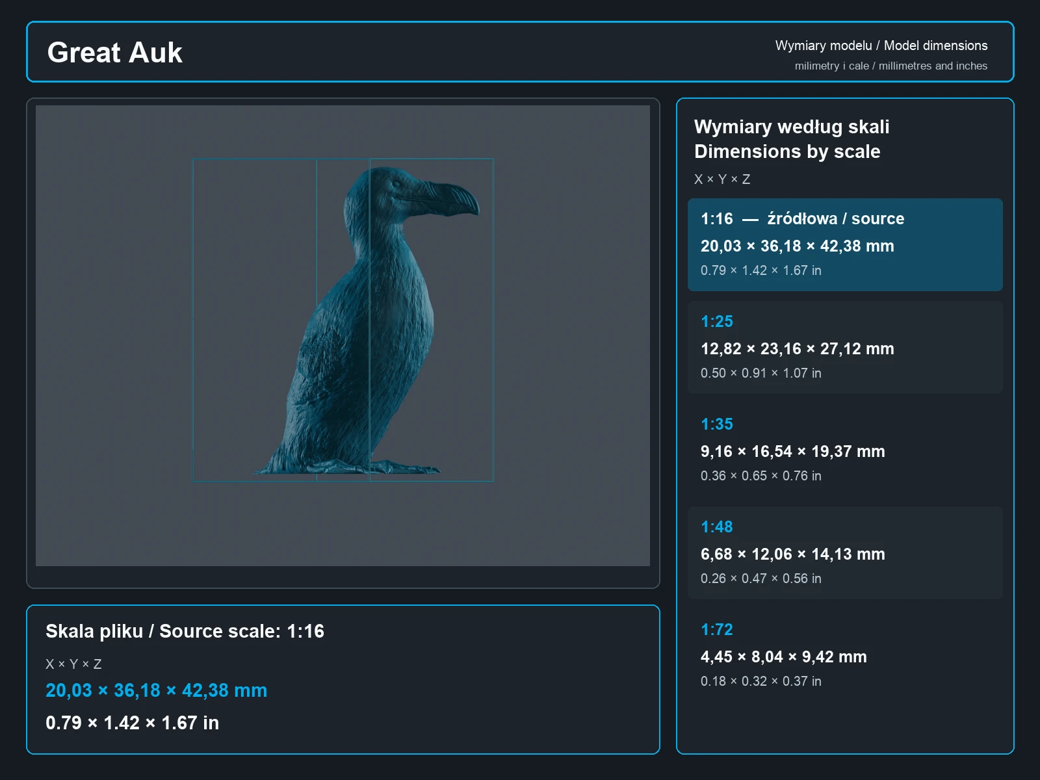Click the X × Y × Z label under Dimensions by scale
The height and width of the screenshot is (780, 1040).
pos(721,179)
